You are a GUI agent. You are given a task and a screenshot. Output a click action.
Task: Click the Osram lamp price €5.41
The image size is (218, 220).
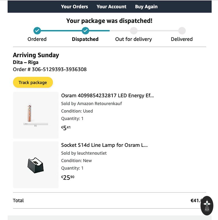pyautogui.click(x=66, y=128)
